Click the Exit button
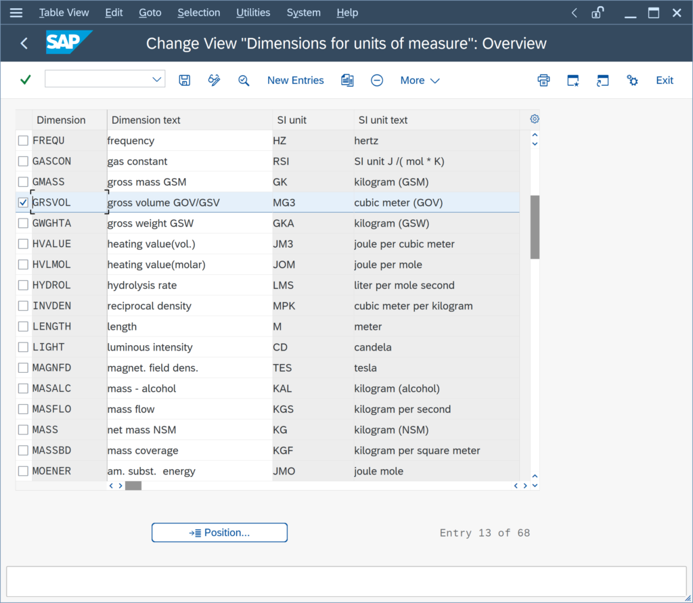The width and height of the screenshot is (693, 603). coord(665,80)
